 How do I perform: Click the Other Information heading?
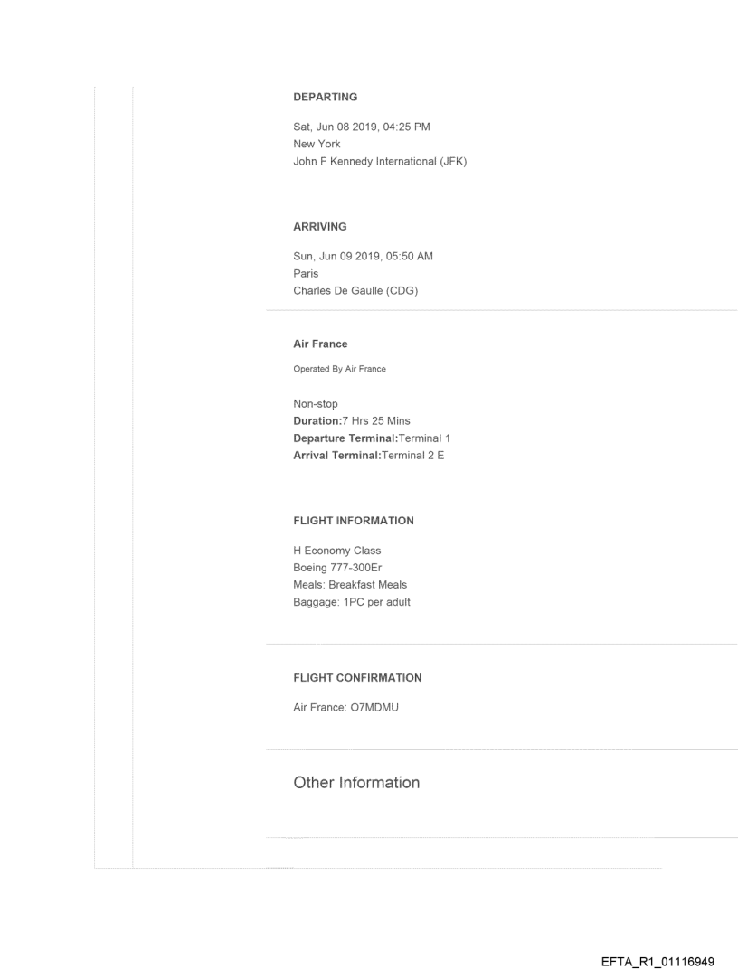[356, 783]
